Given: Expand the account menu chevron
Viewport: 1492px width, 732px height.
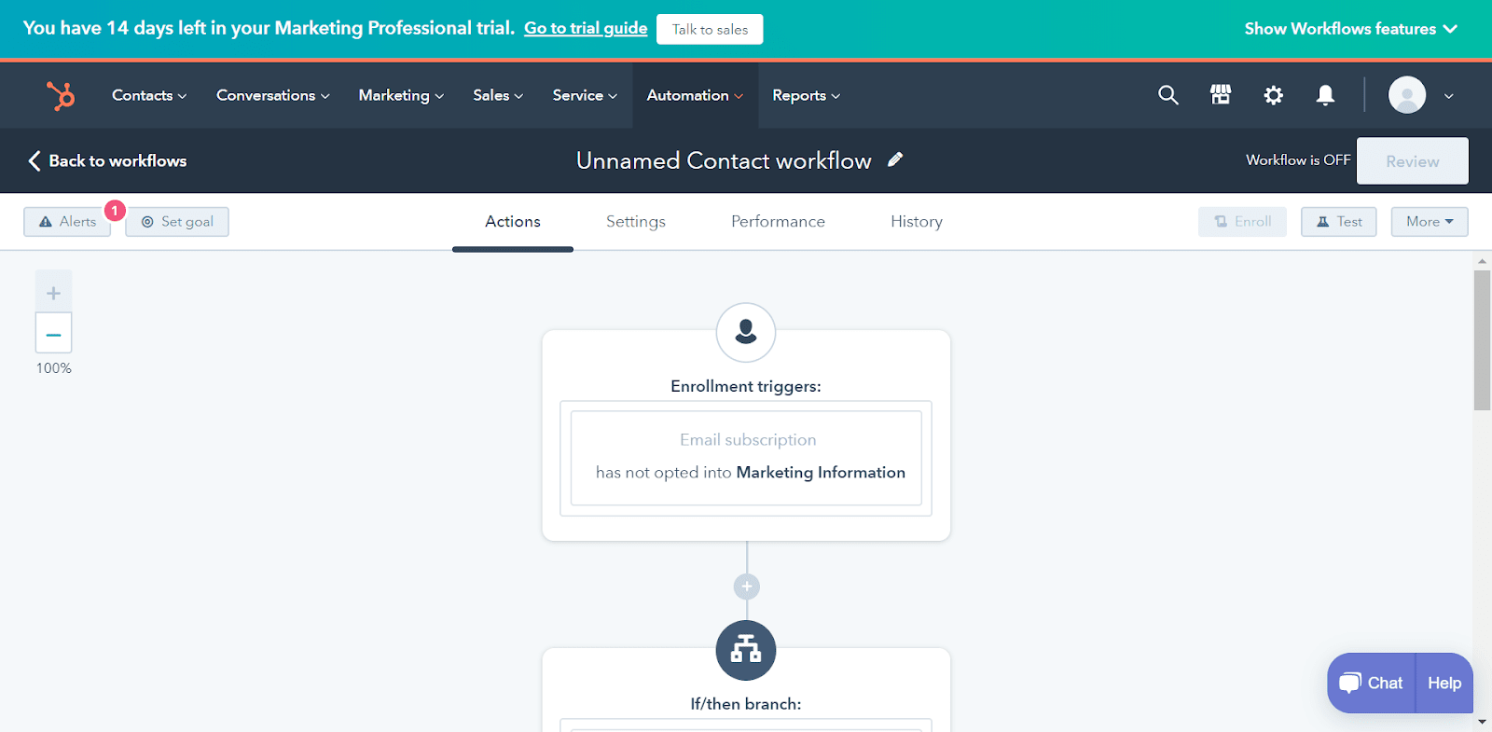Looking at the screenshot, I should click(1449, 96).
